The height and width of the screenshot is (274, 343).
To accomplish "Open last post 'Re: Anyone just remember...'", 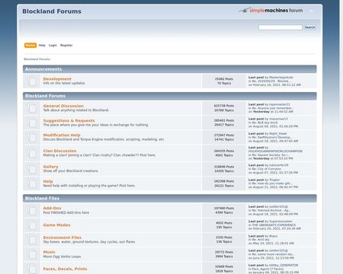I will pyautogui.click(x=273, y=108).
